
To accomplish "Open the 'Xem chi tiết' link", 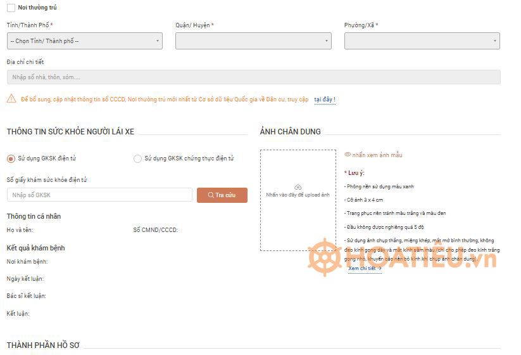I will point(361,269).
